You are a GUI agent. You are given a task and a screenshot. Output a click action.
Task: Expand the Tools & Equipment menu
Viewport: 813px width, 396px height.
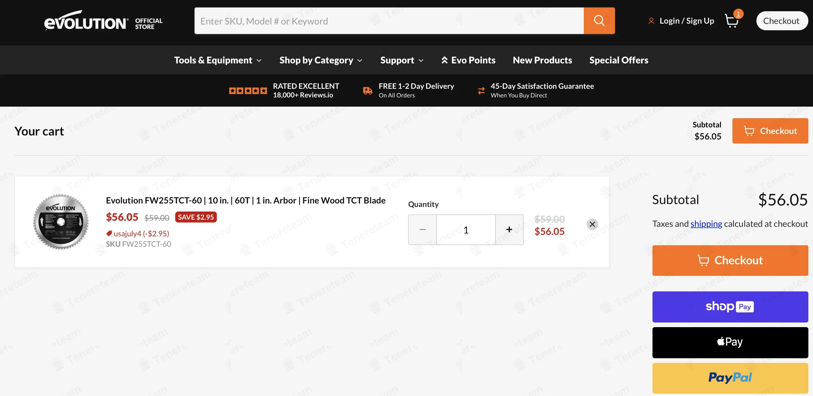coord(217,60)
